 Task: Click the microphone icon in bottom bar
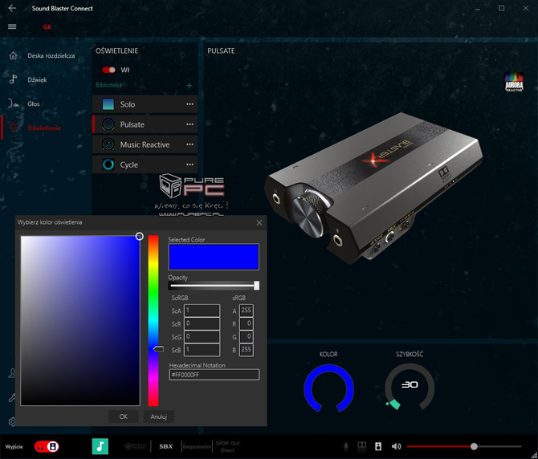coord(346,446)
